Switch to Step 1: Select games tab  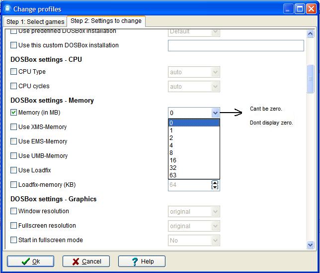pyautogui.click(x=35, y=21)
